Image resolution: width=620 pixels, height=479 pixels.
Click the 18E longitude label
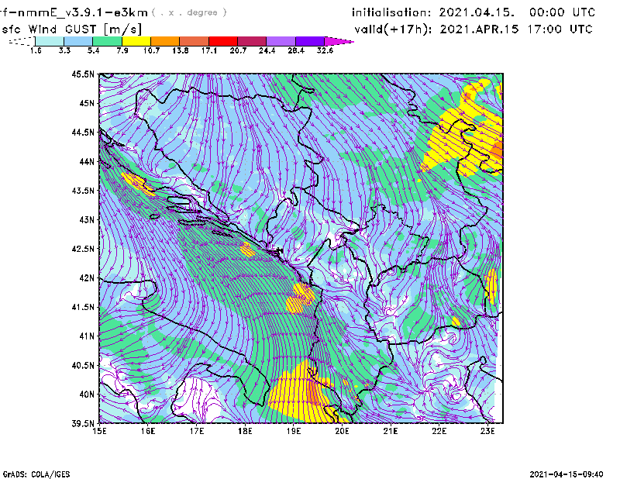[x=245, y=431]
